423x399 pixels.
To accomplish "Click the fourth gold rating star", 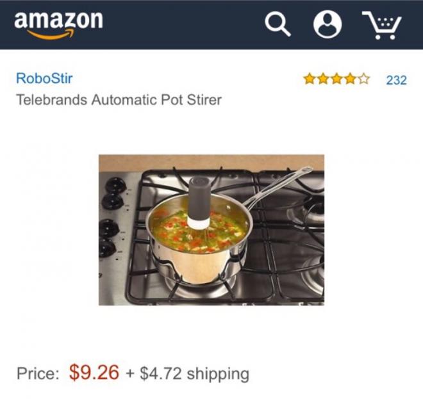I will click(350, 79).
